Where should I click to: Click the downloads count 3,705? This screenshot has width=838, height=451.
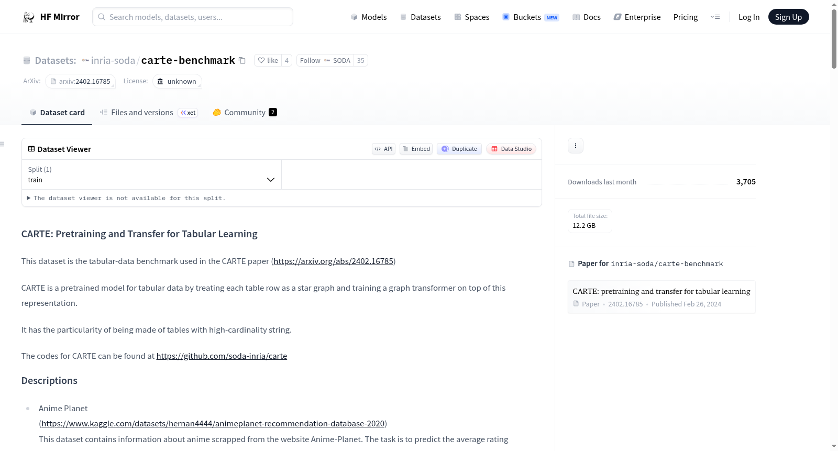pos(746,182)
